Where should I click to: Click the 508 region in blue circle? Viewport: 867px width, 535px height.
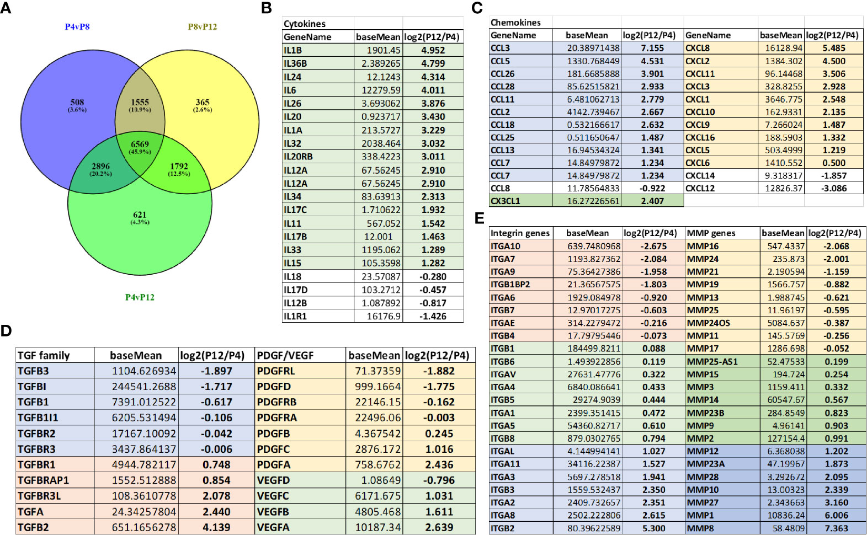click(x=77, y=105)
